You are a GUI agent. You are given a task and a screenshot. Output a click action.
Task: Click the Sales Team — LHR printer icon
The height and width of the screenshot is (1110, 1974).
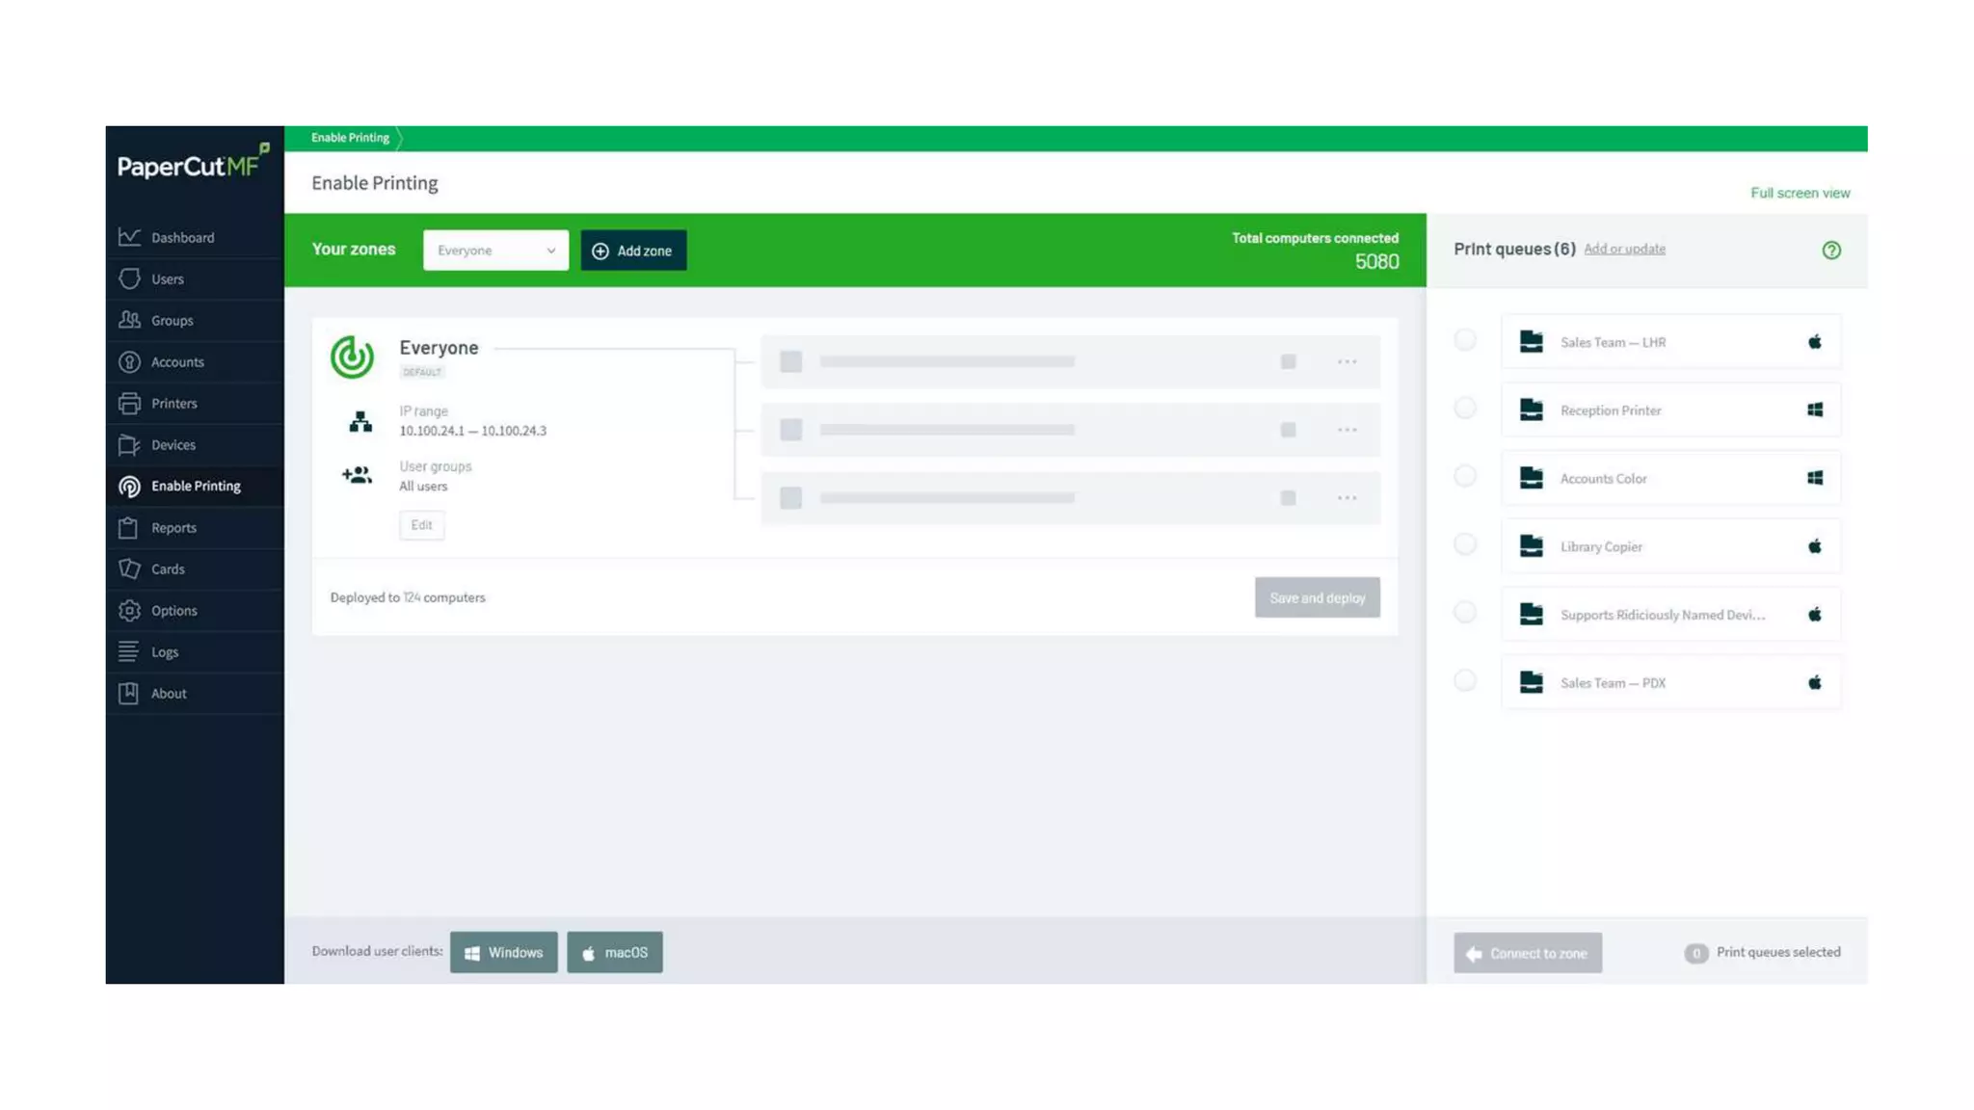[x=1531, y=342]
